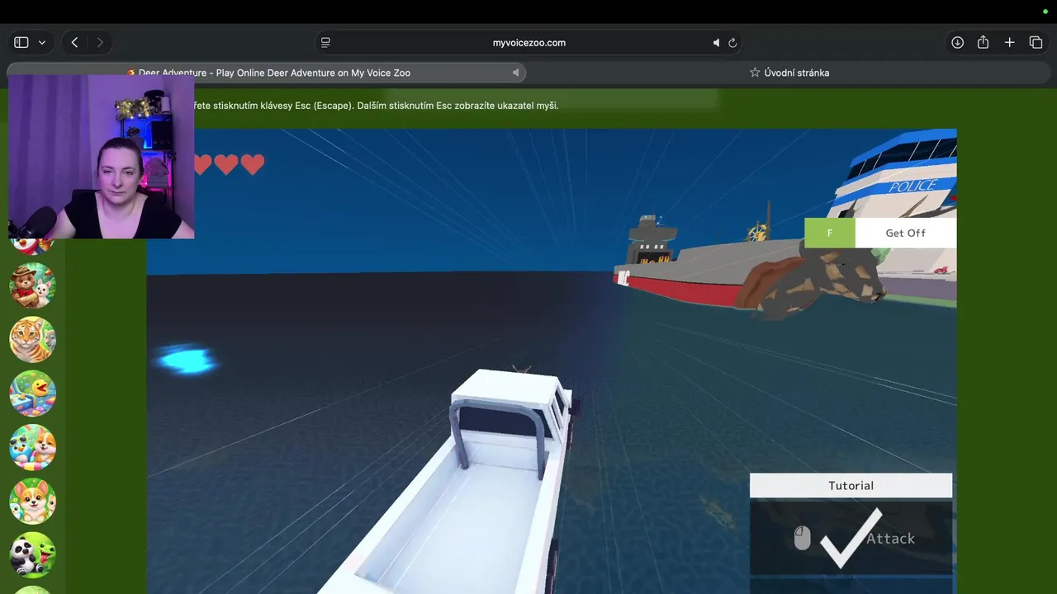Go back with the back arrow
1057x594 pixels.
point(74,42)
